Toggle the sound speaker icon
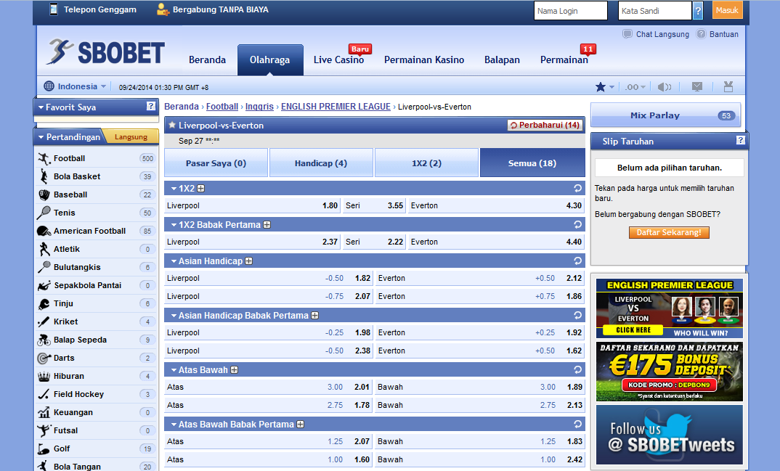The width and height of the screenshot is (780, 471). point(664,87)
